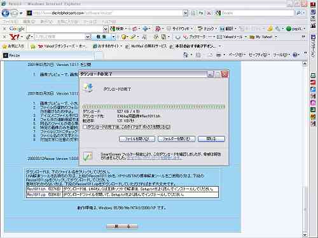Open the 編集(E) menu

[x=29, y=22]
